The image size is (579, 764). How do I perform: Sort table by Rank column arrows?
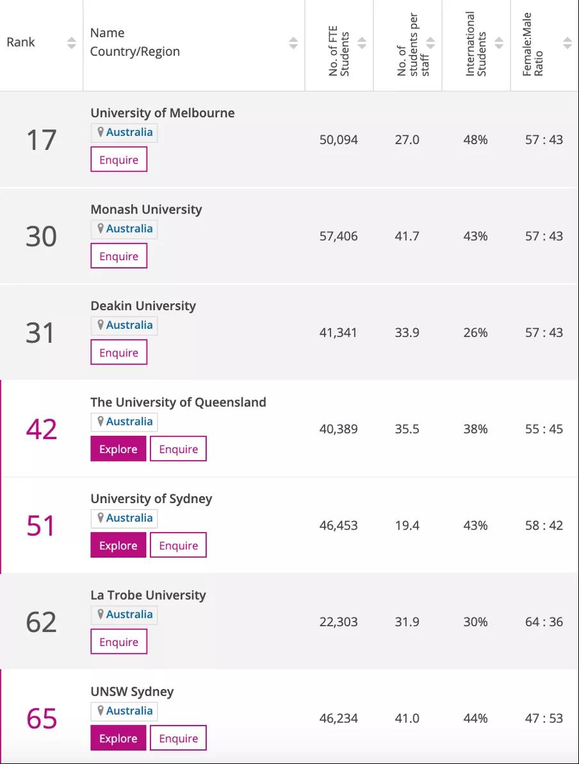click(71, 43)
